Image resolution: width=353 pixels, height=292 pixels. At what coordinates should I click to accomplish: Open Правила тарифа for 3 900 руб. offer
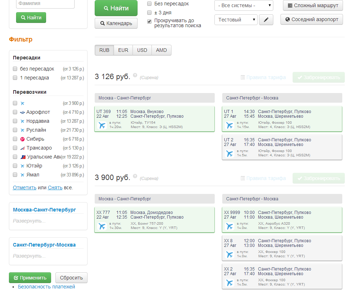pyautogui.click(x=263, y=178)
